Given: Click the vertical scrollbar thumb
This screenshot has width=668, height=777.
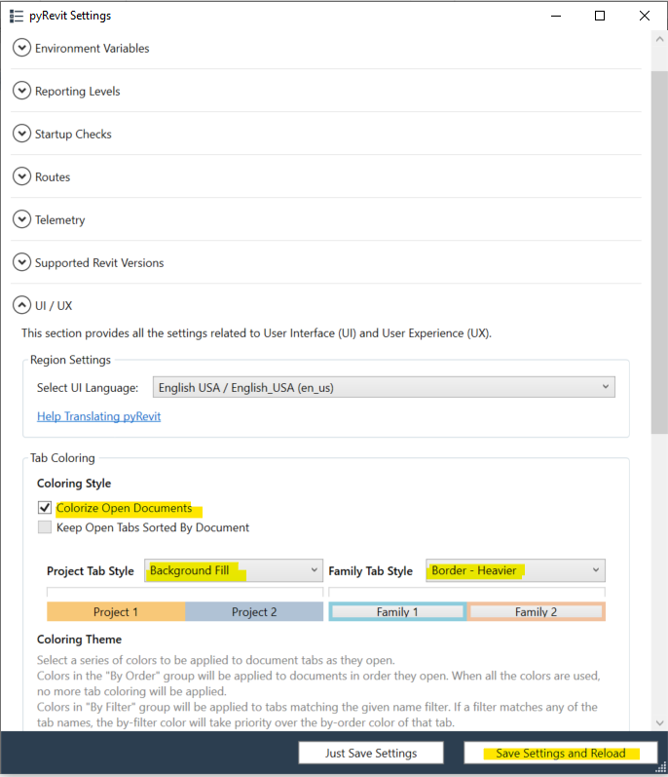Looking at the screenshot, I should click(659, 253).
